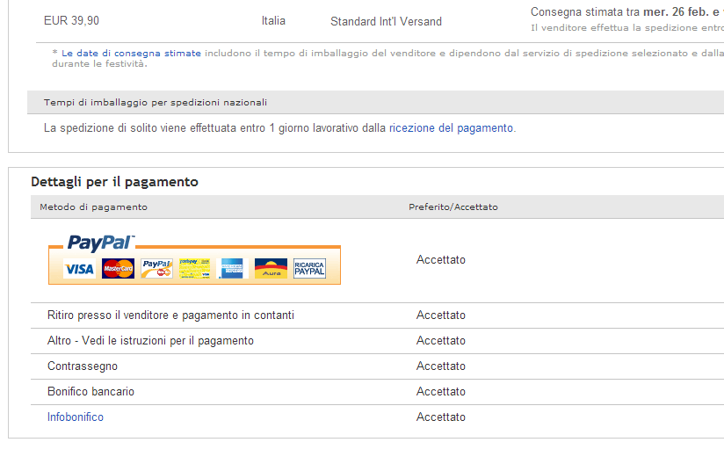The height and width of the screenshot is (464, 724).
Task: Click 'Altro - Vedi le istruzioni per il pagamento'
Action: 150,341
